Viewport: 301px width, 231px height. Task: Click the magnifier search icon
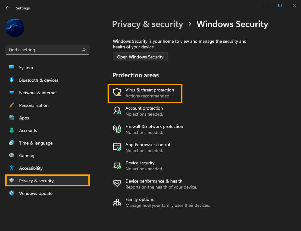84,50
